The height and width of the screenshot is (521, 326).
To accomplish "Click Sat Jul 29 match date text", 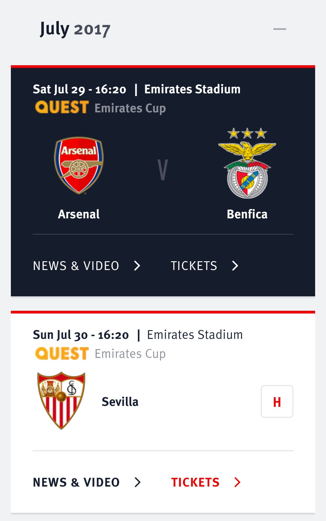I will click(79, 89).
